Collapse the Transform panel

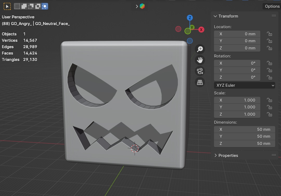click(x=215, y=16)
